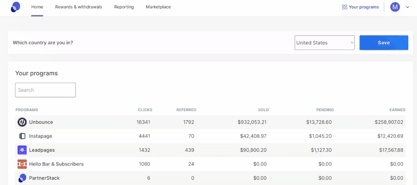Switch to the Reporting tab
Image resolution: width=417 pixels, height=185 pixels.
tap(124, 7)
